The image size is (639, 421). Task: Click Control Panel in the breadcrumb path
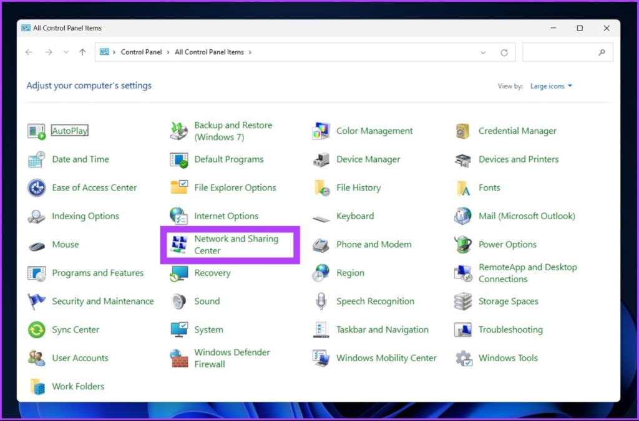click(141, 52)
